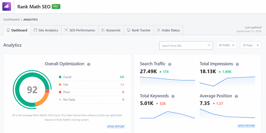
Task: Click the No Data legend label
Action: coord(69,100)
